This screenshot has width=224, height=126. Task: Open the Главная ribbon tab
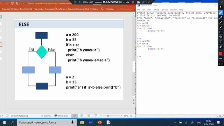6,9
